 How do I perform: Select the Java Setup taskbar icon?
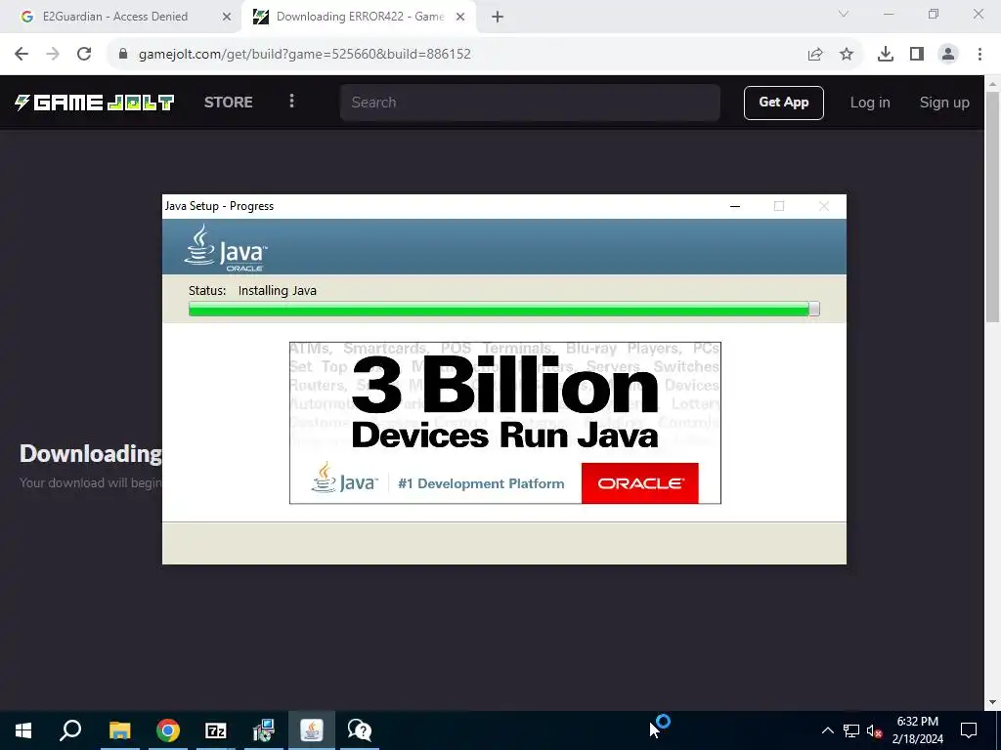[x=312, y=730]
